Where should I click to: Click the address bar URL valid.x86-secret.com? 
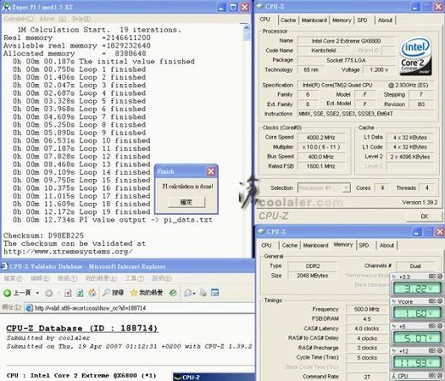[x=90, y=308]
